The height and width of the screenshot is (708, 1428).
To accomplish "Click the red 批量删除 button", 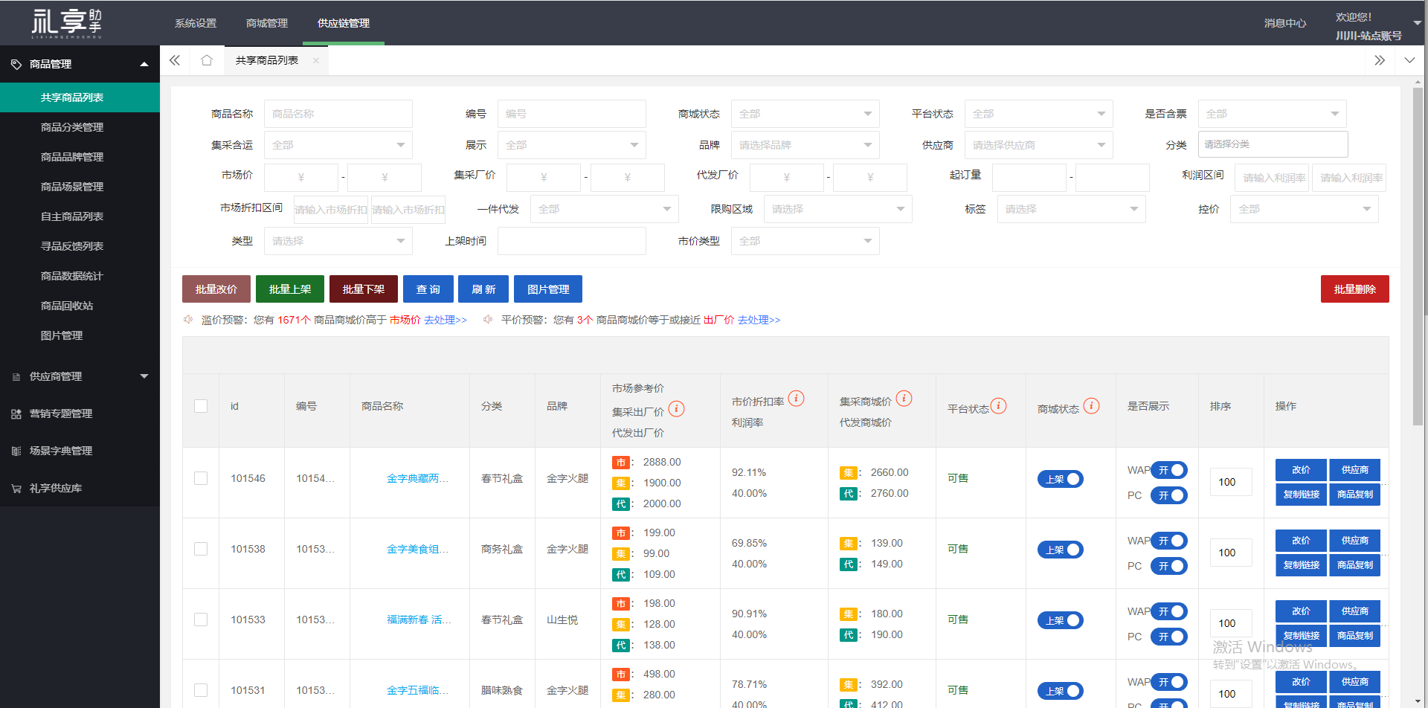I will (x=1355, y=289).
